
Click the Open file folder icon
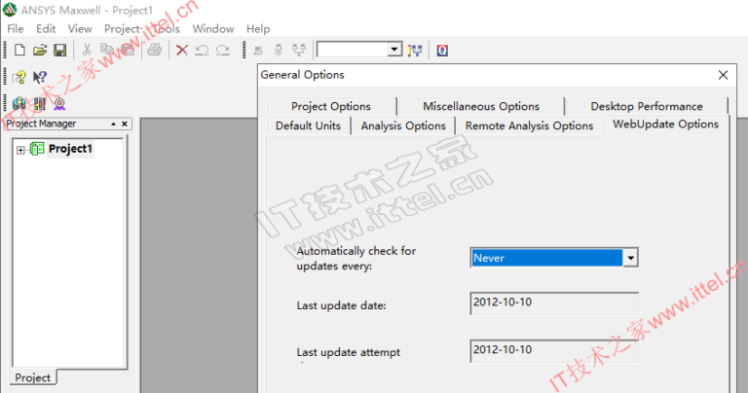point(40,50)
